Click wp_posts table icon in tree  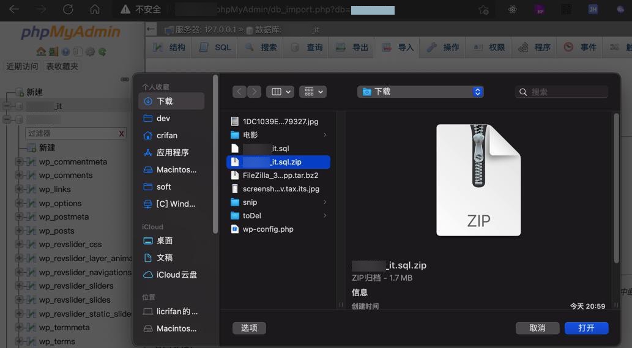32,231
